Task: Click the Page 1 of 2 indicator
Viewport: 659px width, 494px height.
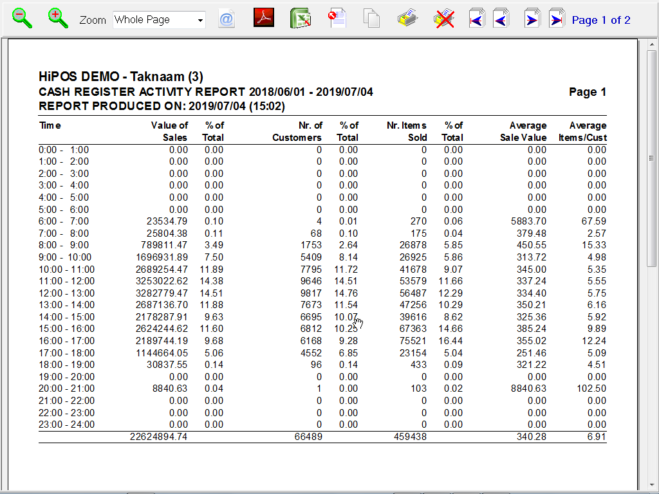Action: point(601,20)
